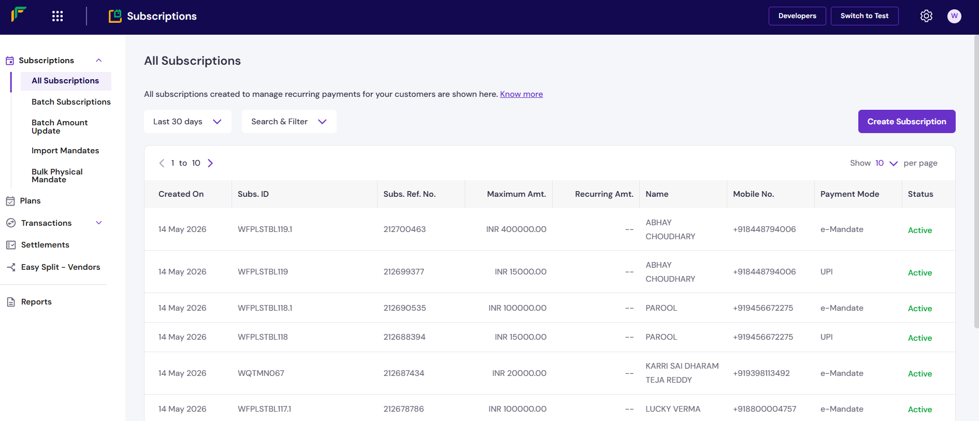Open the Reports section

(x=36, y=302)
